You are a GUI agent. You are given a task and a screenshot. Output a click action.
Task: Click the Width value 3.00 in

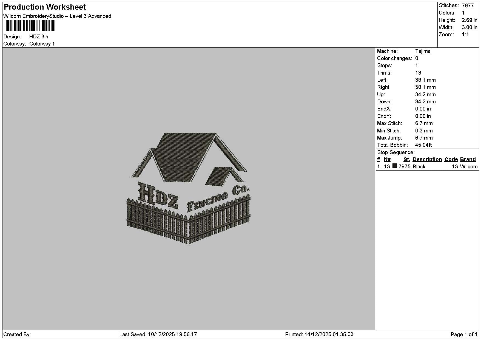point(469,27)
